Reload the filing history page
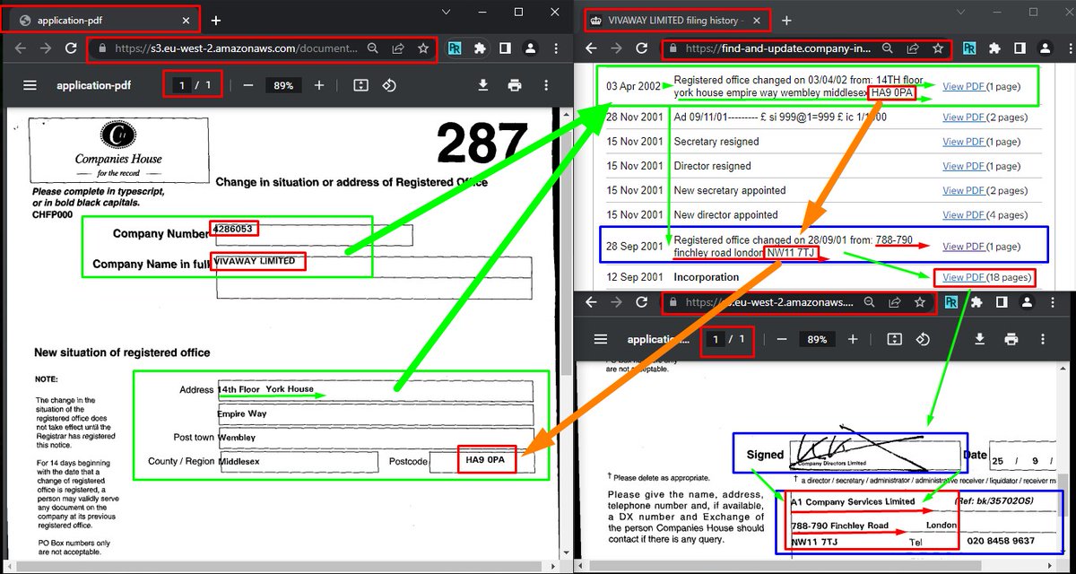 pos(641,48)
